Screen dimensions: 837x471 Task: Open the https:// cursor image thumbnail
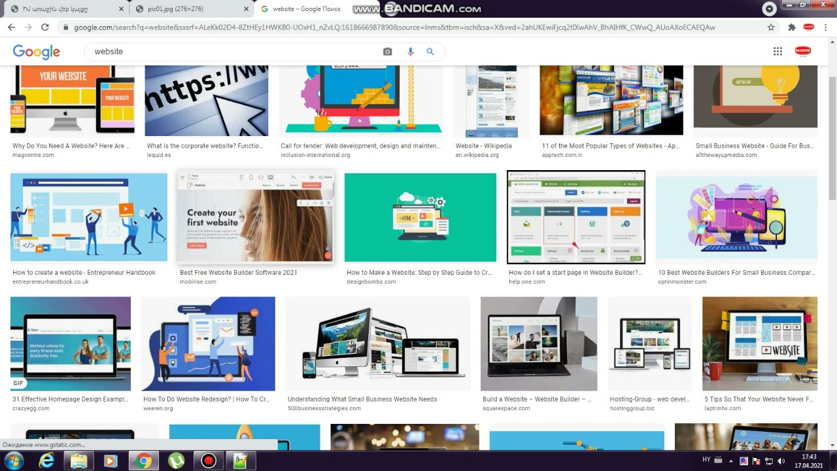coord(207,100)
